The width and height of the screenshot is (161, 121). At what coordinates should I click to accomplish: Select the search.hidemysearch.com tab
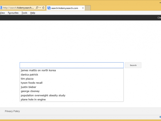click(x=65, y=8)
